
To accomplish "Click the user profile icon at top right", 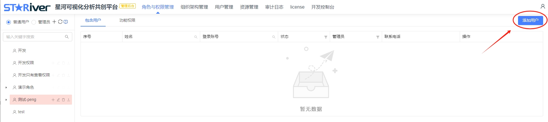I will [x=543, y=6].
